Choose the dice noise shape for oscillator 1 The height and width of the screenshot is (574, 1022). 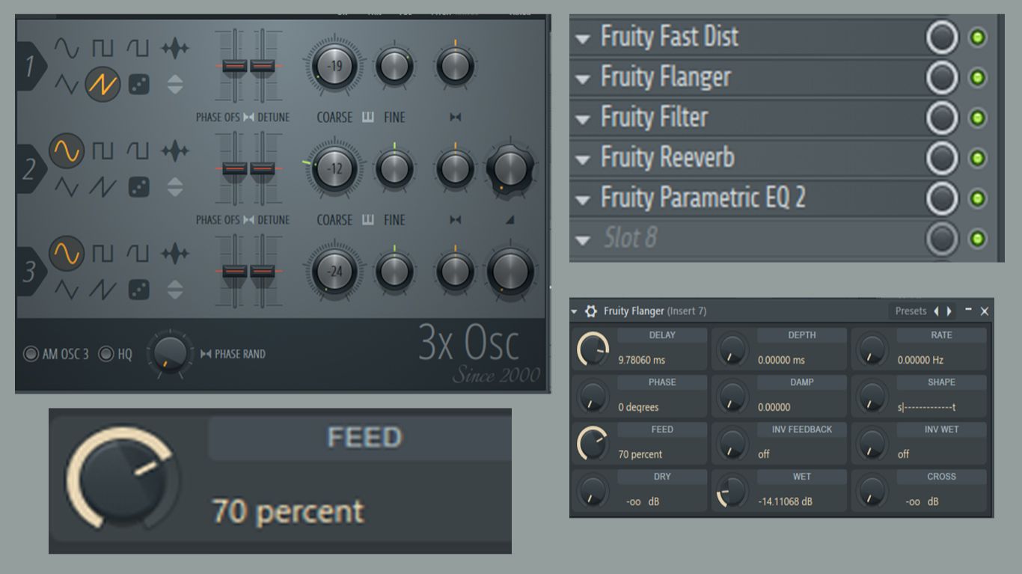tap(138, 85)
